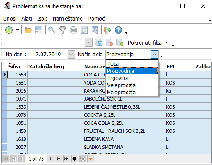Click the last record navigator button
Viewport: 212px width, 165px height.
tap(67, 159)
